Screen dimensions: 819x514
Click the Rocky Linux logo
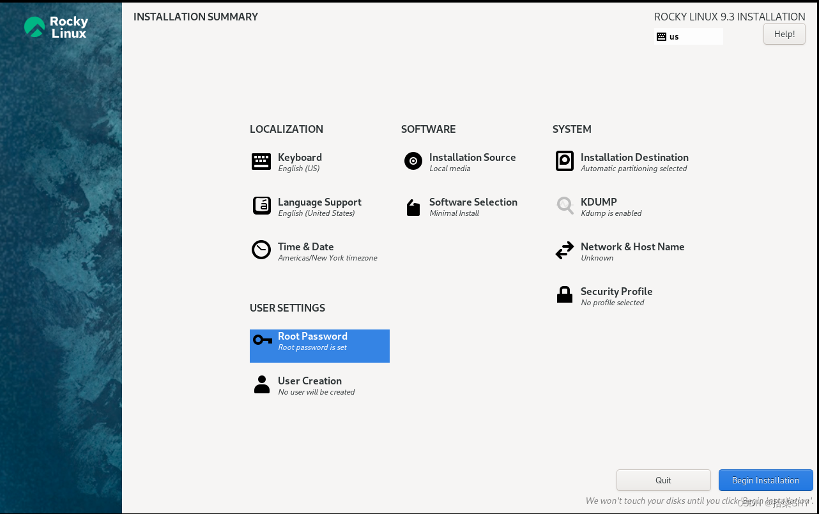click(56, 27)
